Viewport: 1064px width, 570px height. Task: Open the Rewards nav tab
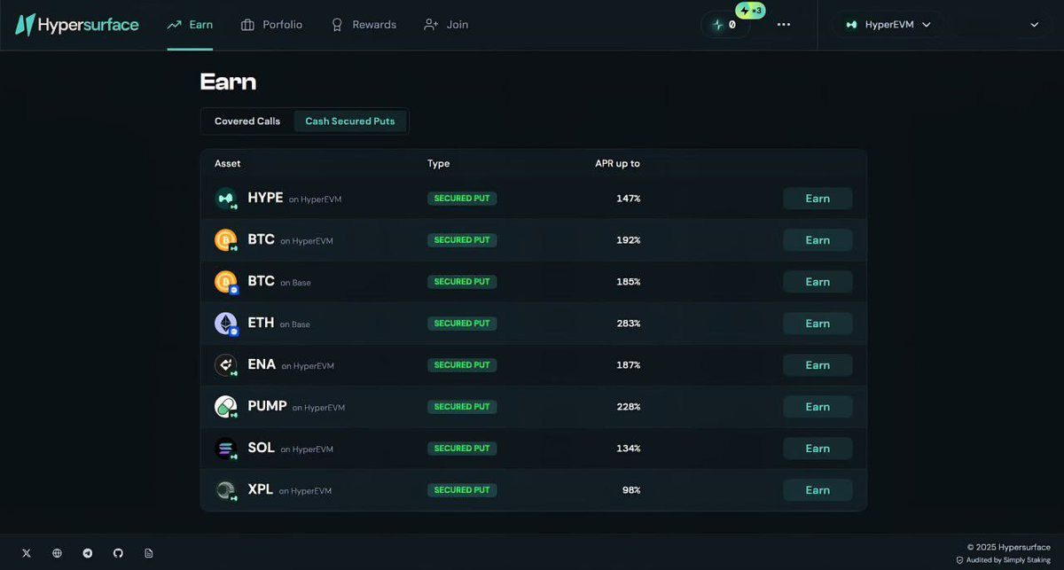click(x=363, y=25)
